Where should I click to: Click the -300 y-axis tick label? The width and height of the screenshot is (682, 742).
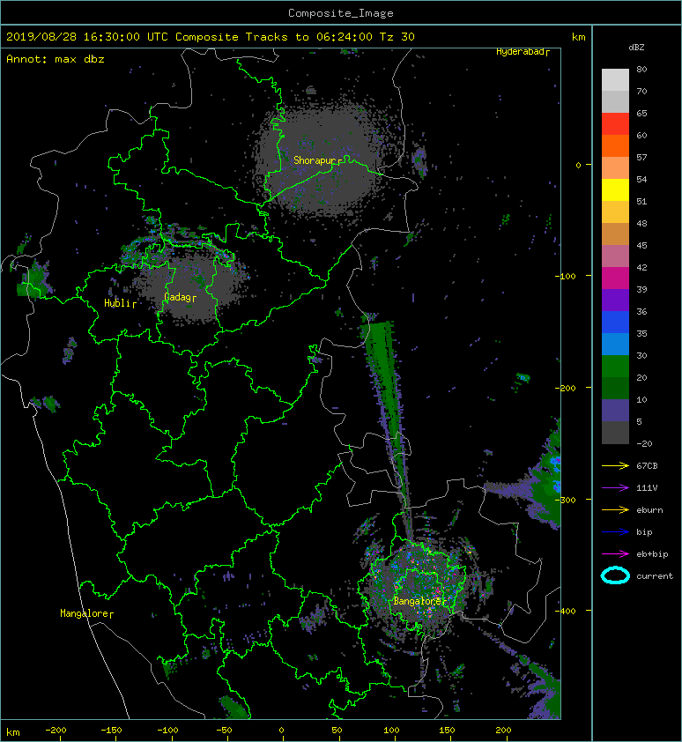[565, 501]
